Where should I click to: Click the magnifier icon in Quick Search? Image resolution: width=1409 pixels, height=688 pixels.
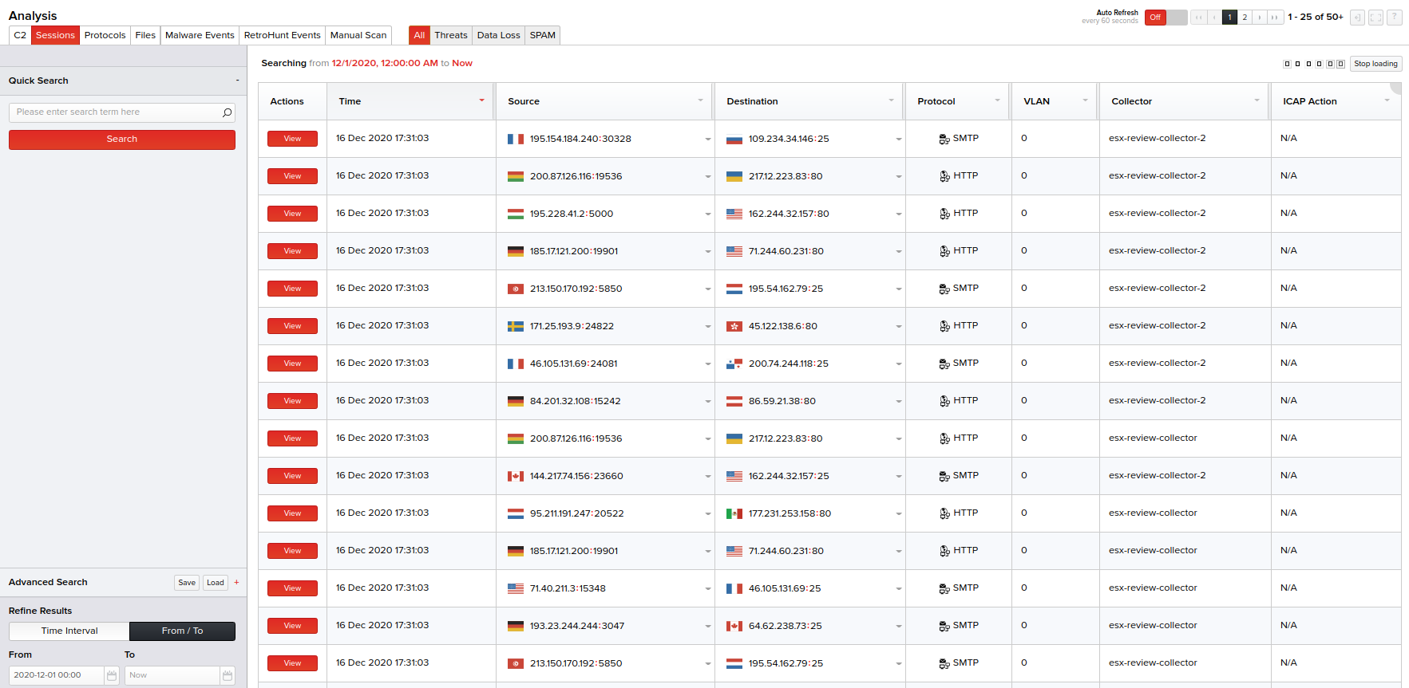point(227,112)
